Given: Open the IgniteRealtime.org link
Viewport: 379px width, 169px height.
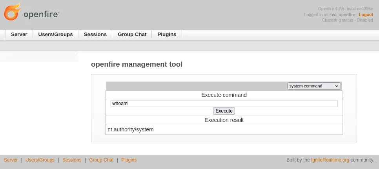Looking at the screenshot, I should tap(330, 160).
